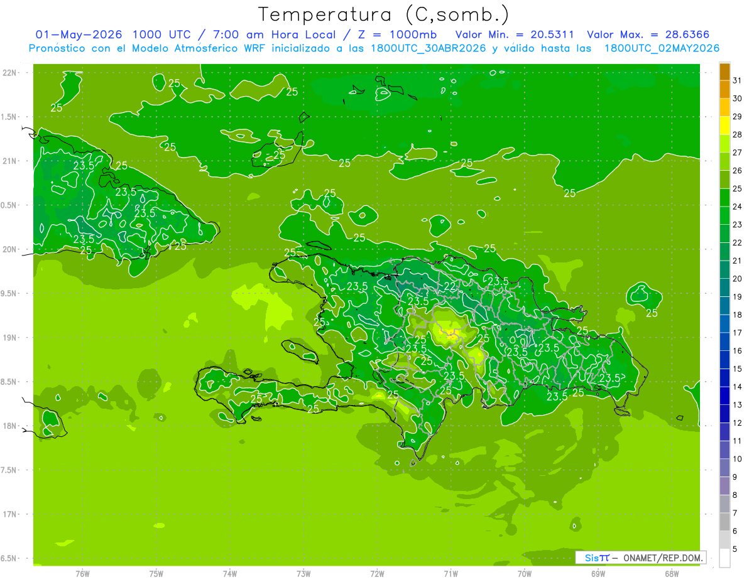Click the yellow legend swatch between 28 and 29
The image size is (754, 582).
tap(724, 126)
